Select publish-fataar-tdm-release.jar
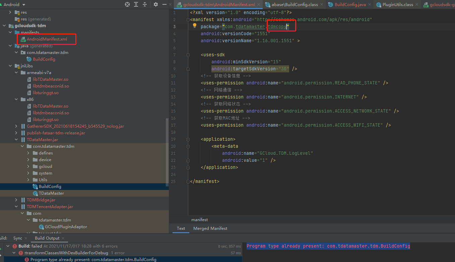This screenshot has width=455, height=262. 56,133
